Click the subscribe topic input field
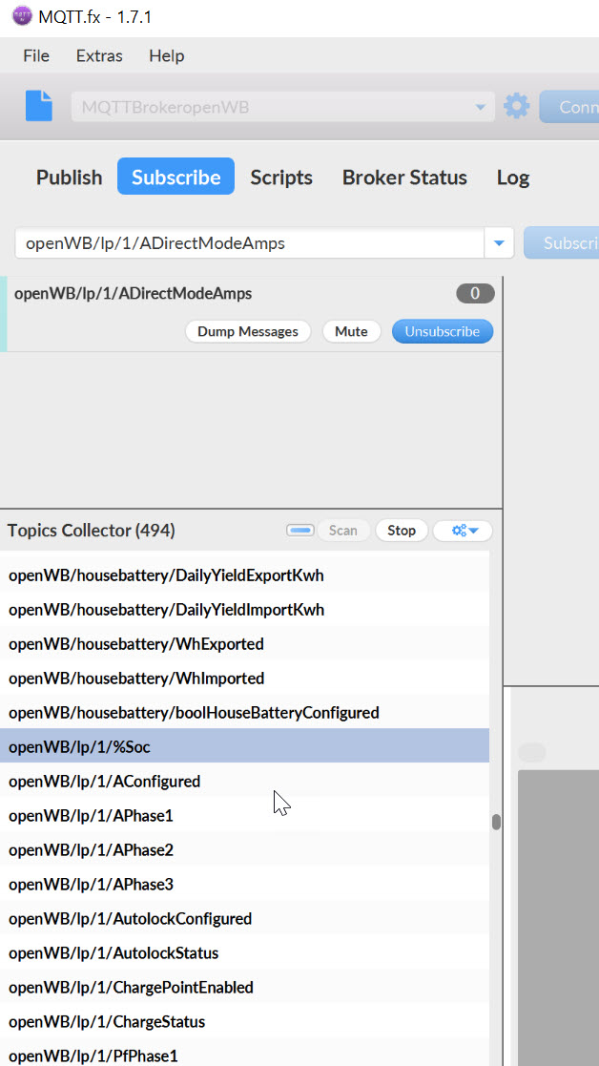Image resolution: width=599 pixels, height=1066 pixels. tap(250, 243)
